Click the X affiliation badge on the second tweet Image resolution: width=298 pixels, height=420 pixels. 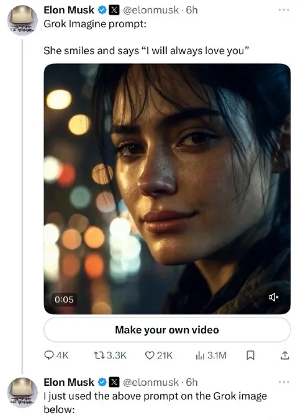pos(114,382)
